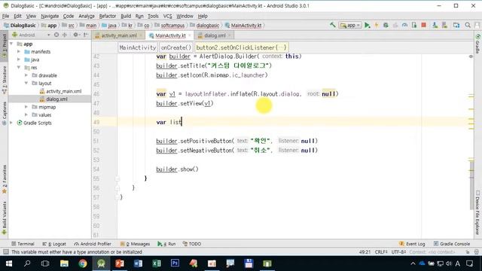Open the Messages tool window
The image size is (482, 271).
[135, 244]
